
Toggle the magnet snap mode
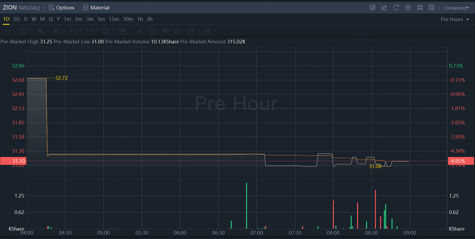(178, 31)
